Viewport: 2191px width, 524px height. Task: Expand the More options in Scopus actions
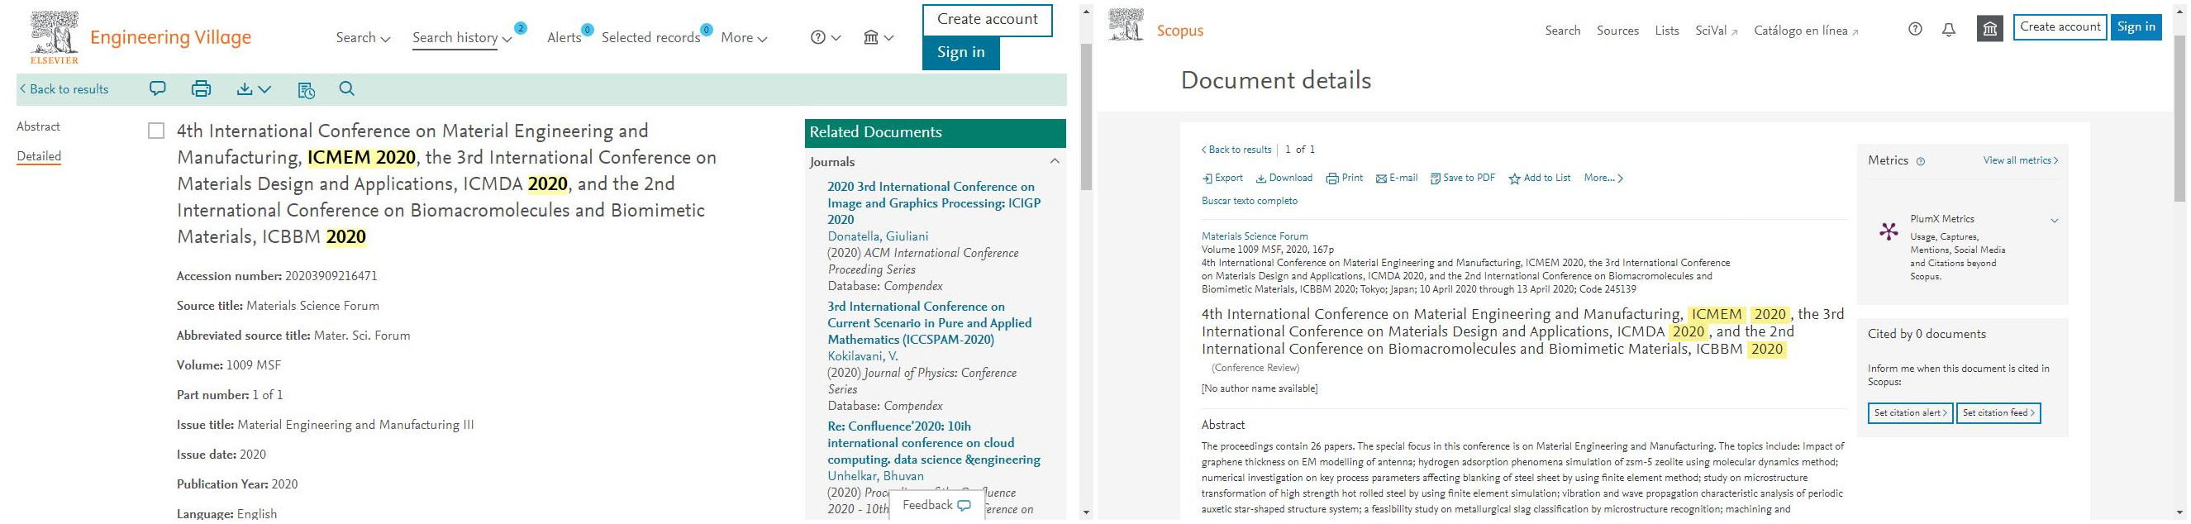[x=1603, y=179]
